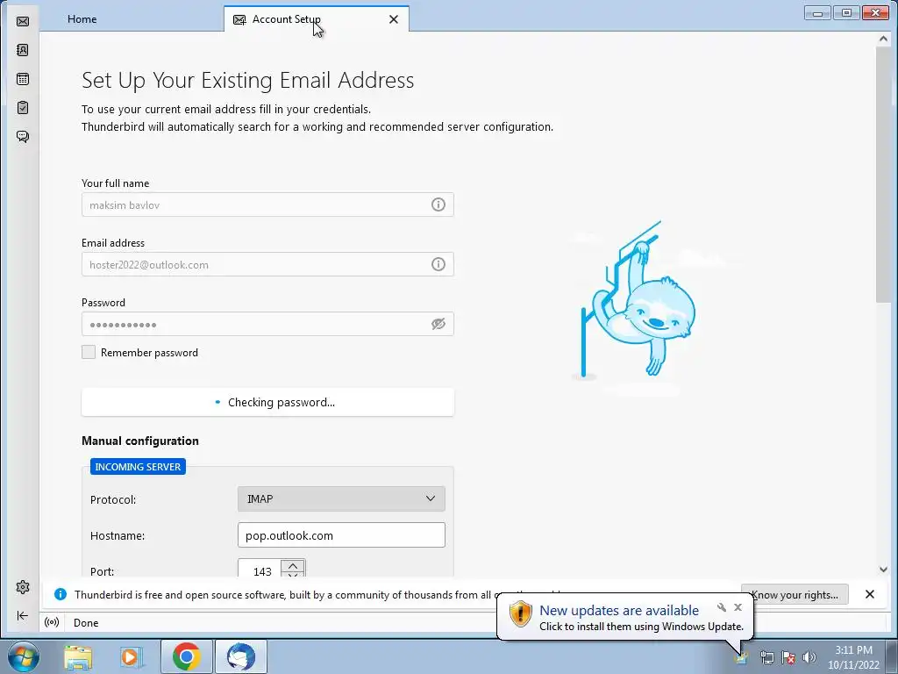898x674 pixels.
Task: Open Thunderbird Settings gear icon
Action: tap(23, 587)
